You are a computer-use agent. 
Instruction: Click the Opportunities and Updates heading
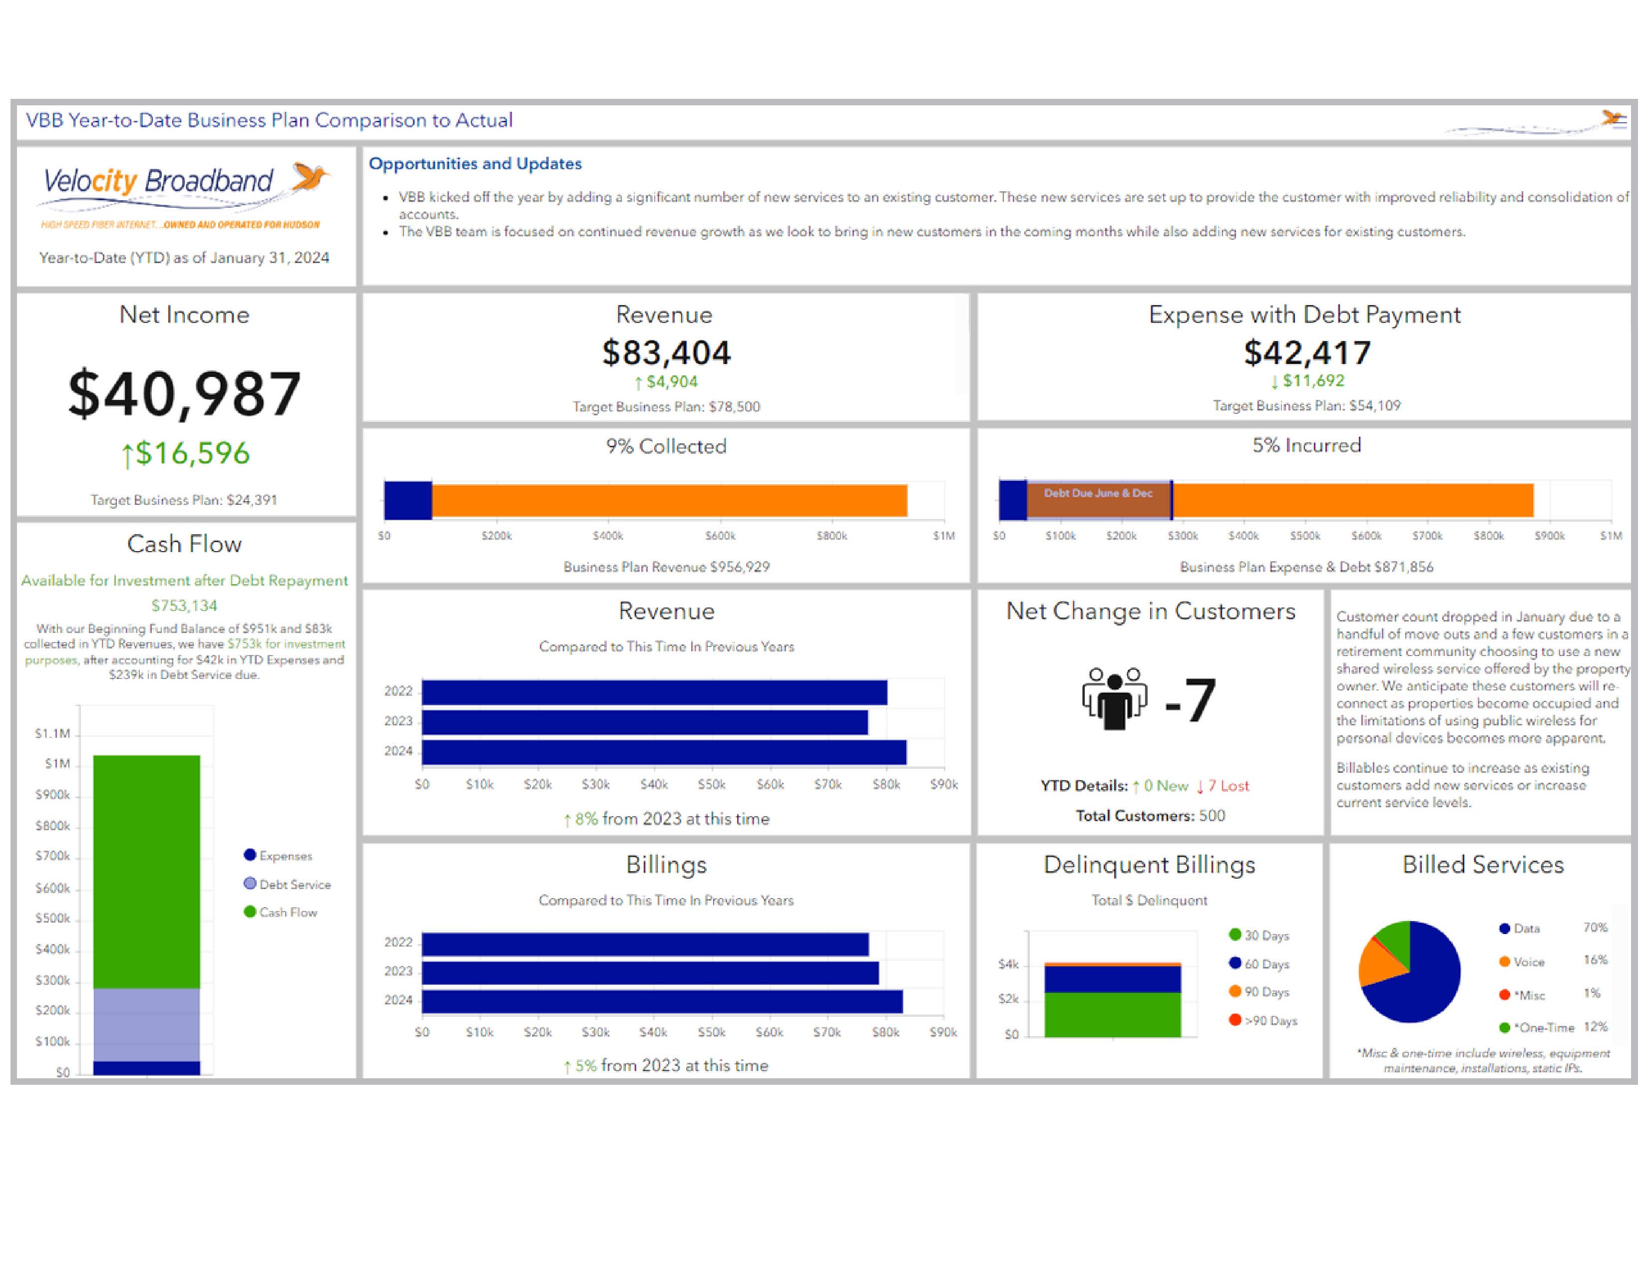[x=475, y=164]
